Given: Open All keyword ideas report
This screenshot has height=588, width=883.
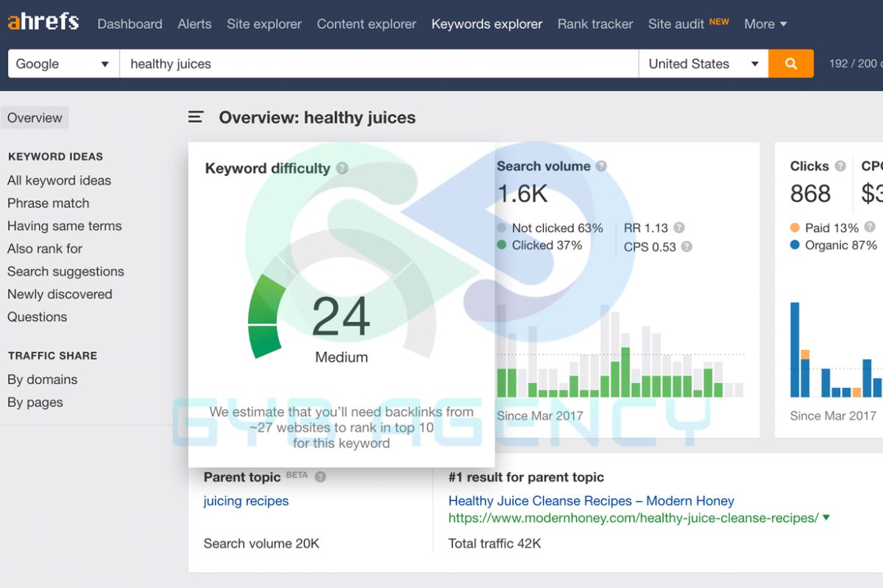Looking at the screenshot, I should pyautogui.click(x=59, y=180).
